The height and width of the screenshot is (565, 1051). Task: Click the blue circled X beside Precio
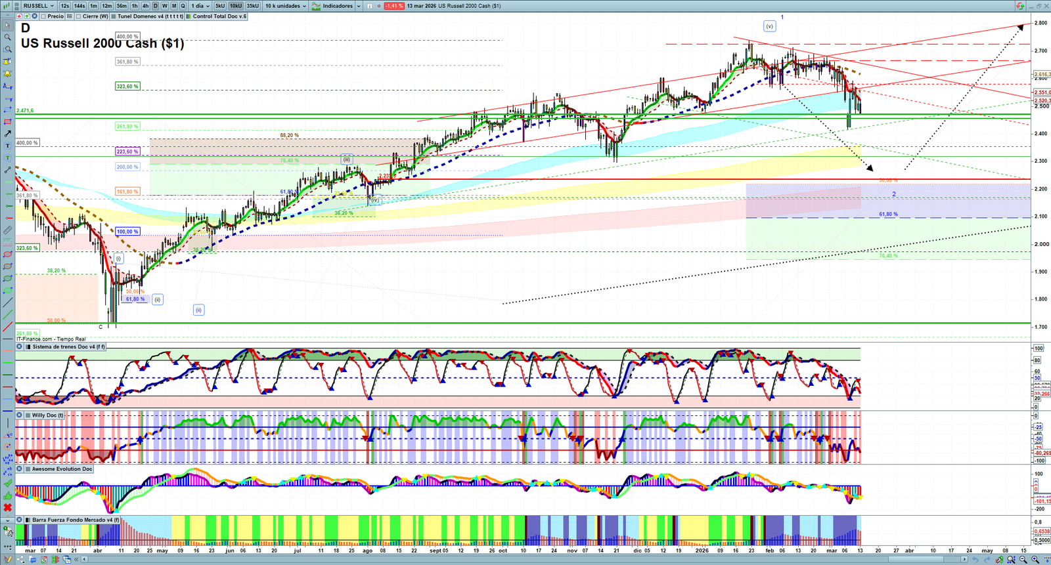coord(34,16)
